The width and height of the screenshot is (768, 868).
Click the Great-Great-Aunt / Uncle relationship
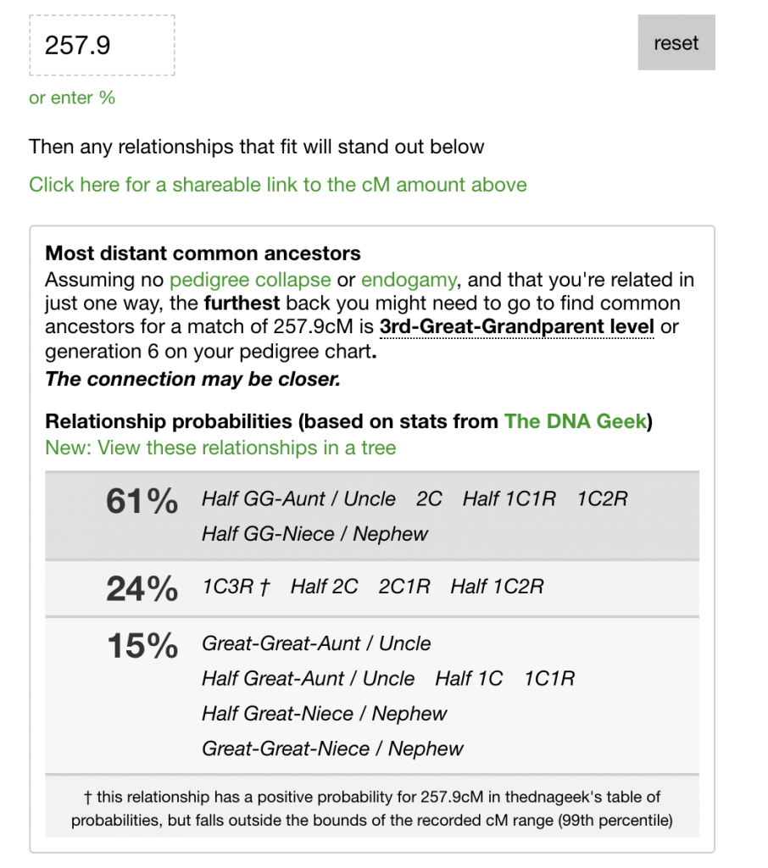tap(315, 643)
